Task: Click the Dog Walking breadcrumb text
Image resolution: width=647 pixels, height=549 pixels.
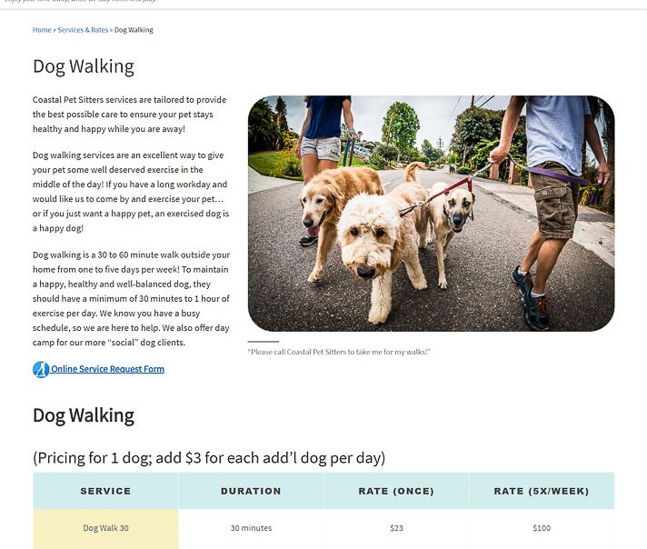Action: (x=134, y=30)
